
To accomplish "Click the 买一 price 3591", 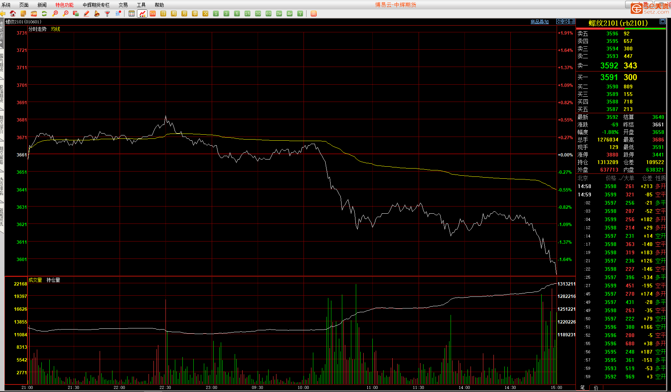I will point(609,77).
